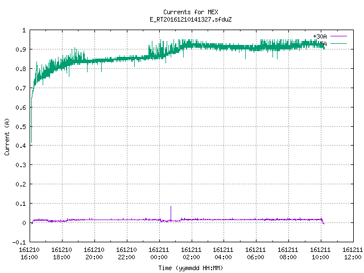Screen dimensions: 364x273
Task: Click the 'Current (A)' y-axis label
Action: point(7,136)
